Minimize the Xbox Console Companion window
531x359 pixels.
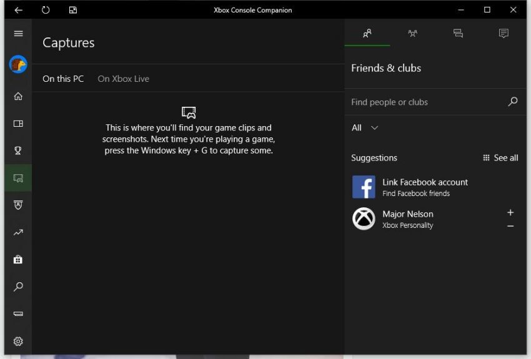(x=461, y=10)
